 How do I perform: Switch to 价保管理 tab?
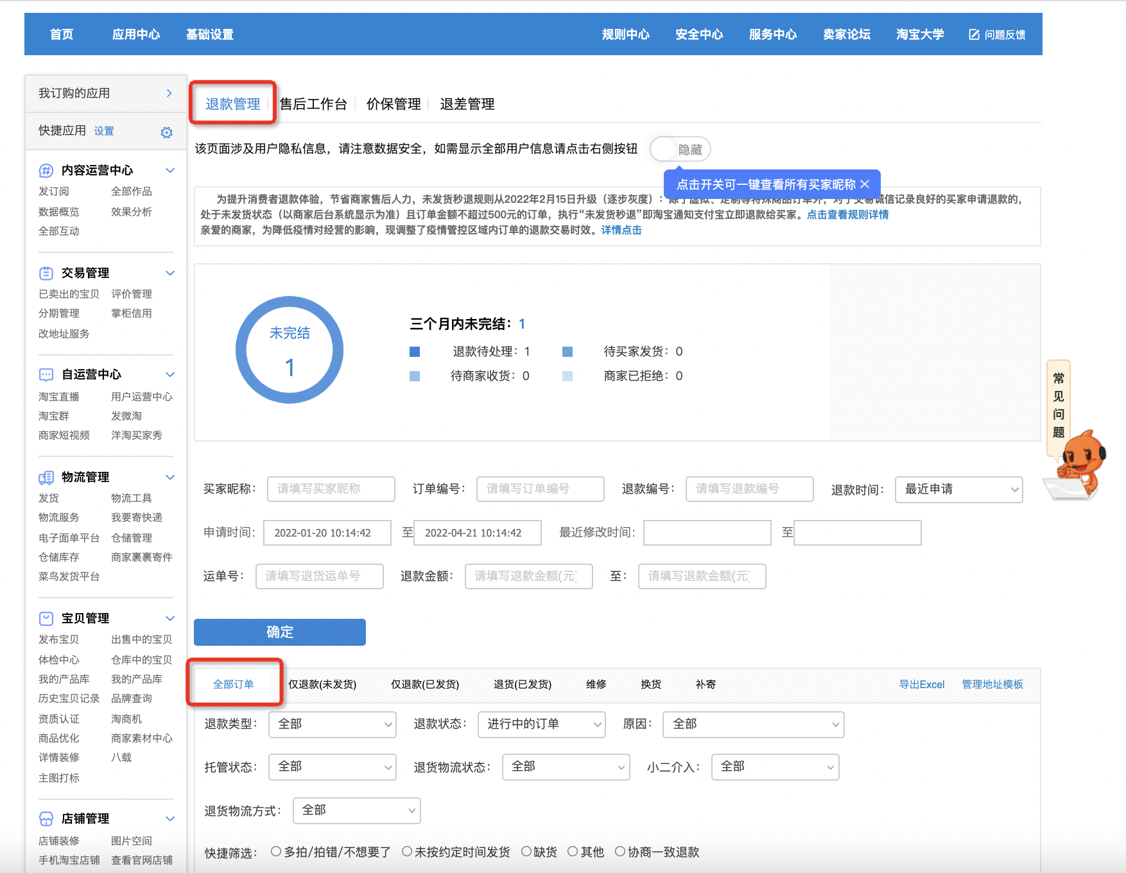[x=394, y=104]
